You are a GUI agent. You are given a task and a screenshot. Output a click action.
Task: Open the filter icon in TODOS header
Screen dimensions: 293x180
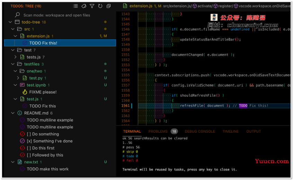pyautogui.click(x=92, y=6)
